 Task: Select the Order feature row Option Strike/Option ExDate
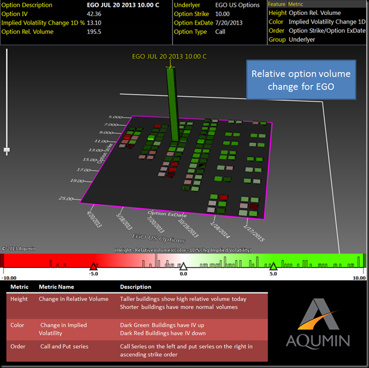click(317, 31)
